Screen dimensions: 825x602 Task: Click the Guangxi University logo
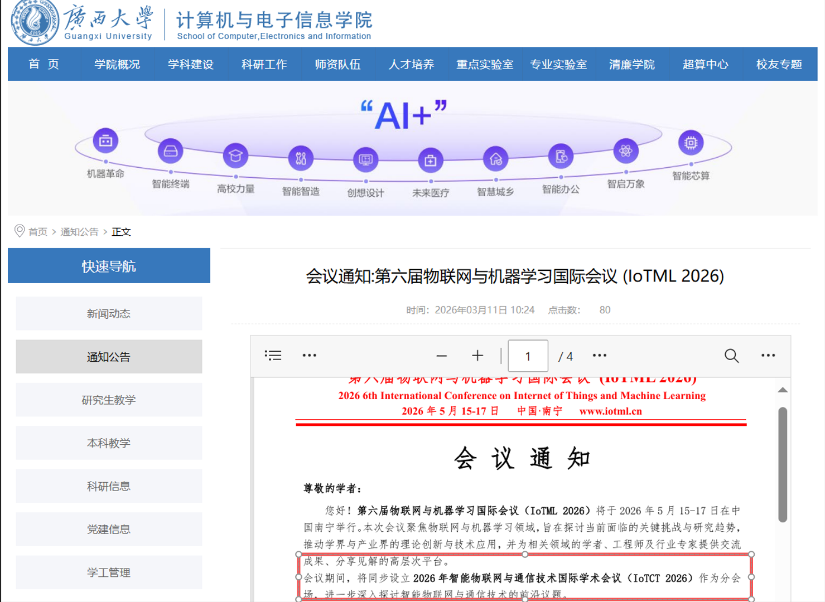[35, 22]
